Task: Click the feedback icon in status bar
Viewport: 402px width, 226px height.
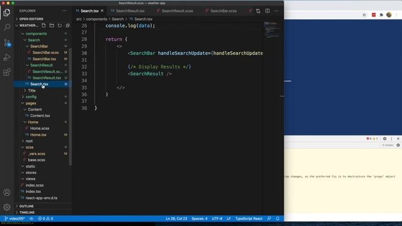Action: (269, 218)
